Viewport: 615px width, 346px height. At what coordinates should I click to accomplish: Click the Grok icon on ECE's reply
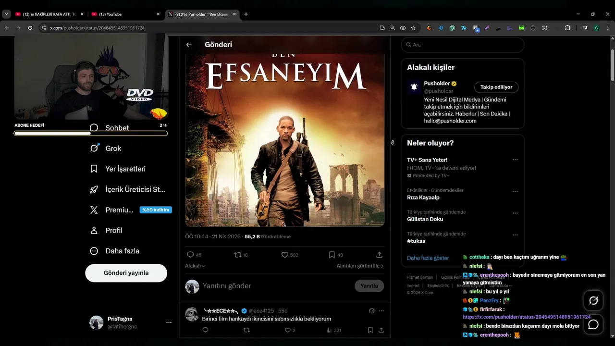pyautogui.click(x=371, y=311)
